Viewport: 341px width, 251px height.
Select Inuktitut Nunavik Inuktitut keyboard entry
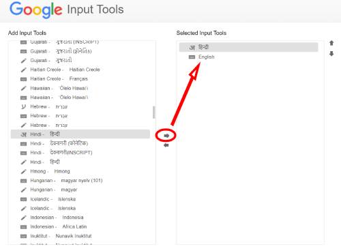(80, 236)
